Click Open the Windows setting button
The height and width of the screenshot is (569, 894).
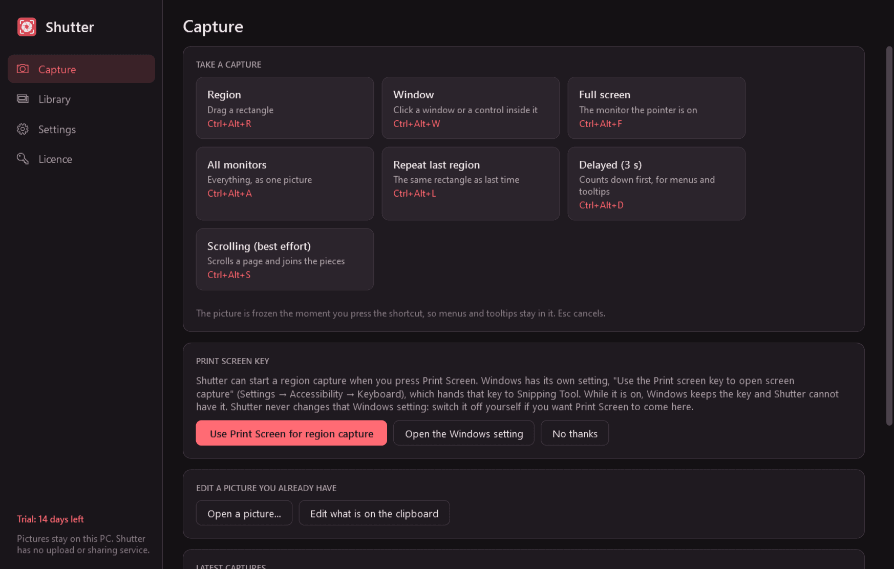(464, 433)
